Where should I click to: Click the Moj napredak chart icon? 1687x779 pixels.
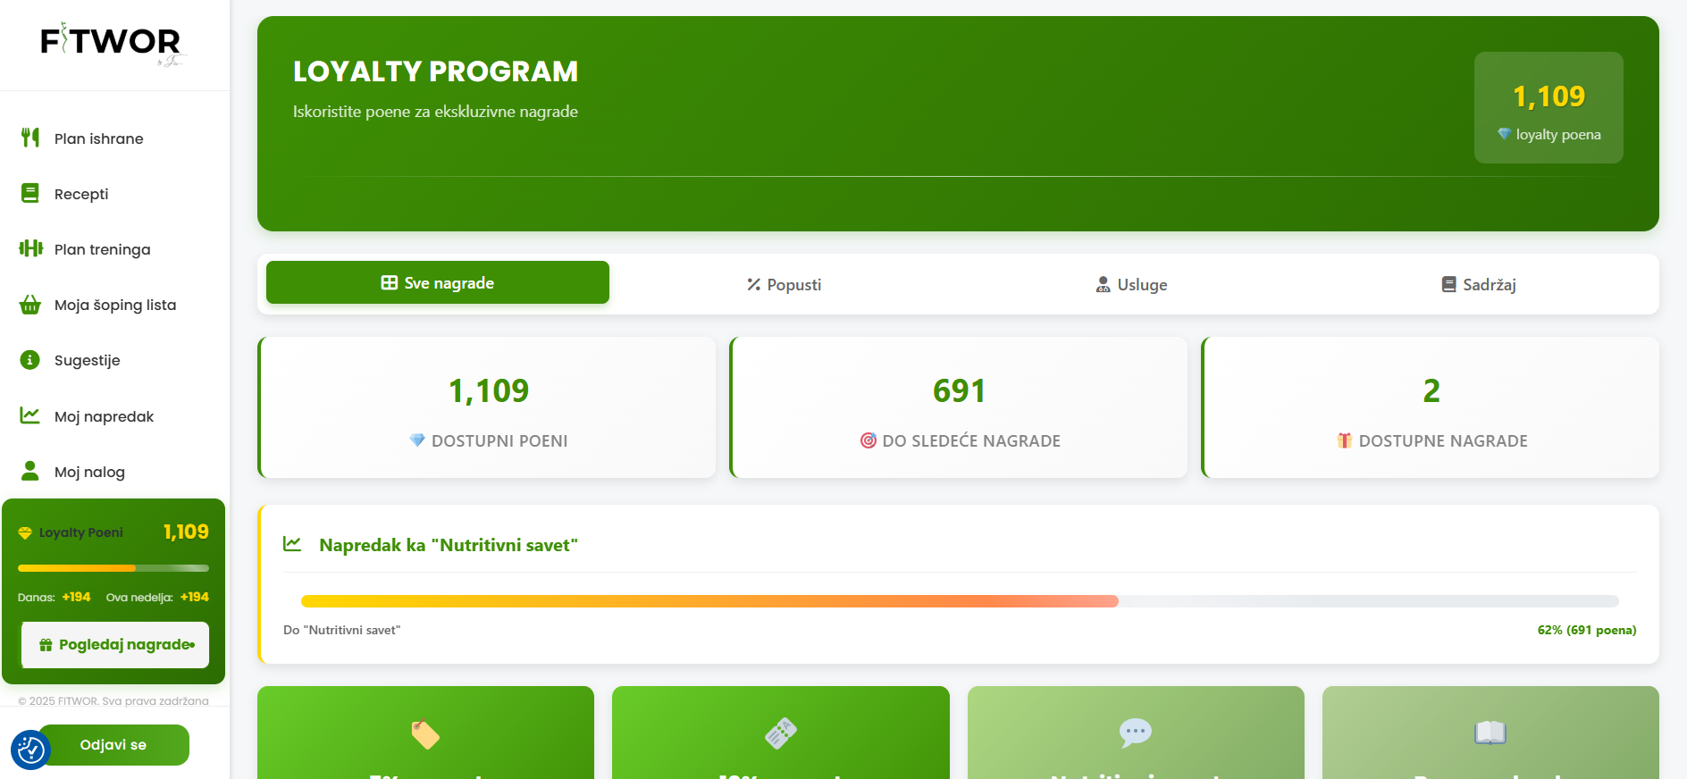point(30,415)
